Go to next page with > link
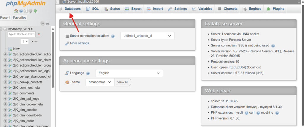The height and width of the screenshot is (127, 304). (32, 41)
